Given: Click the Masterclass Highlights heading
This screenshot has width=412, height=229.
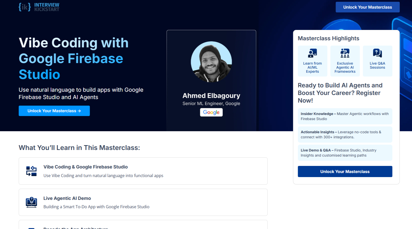Looking at the screenshot, I should (328, 39).
